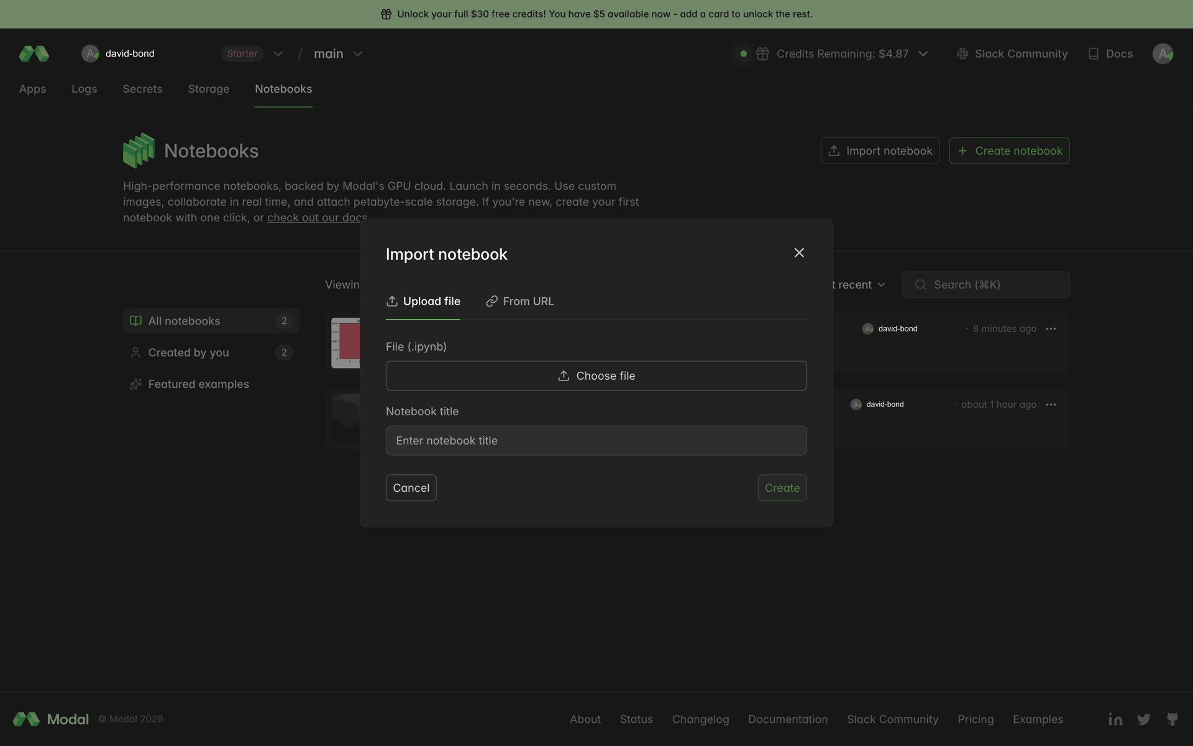Viewport: 1193px width, 746px height.
Task: Click the status indicator dot near credits
Action: pyautogui.click(x=743, y=54)
